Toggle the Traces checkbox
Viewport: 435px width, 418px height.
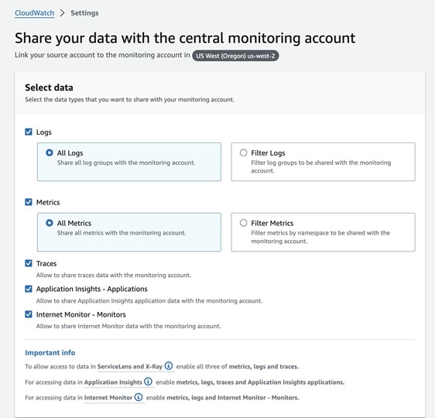[x=29, y=263]
